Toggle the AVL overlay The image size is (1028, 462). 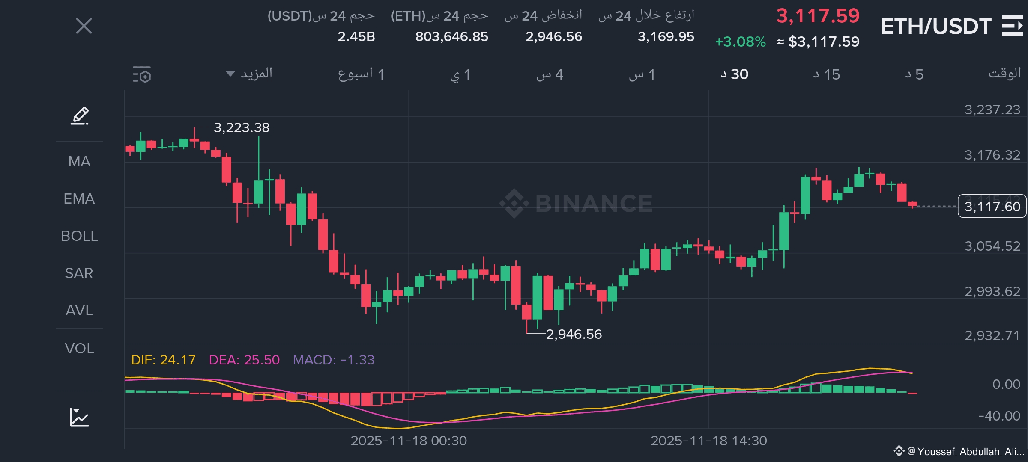coord(79,310)
